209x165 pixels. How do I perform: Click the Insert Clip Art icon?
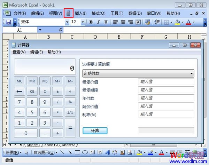click(x=122, y=152)
